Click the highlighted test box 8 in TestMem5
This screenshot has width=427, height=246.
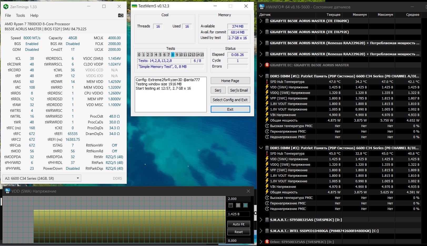173,55
